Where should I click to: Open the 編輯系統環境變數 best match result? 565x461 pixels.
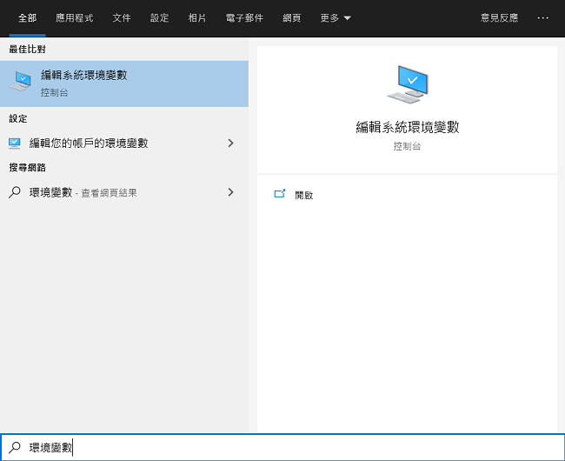pyautogui.click(x=124, y=84)
